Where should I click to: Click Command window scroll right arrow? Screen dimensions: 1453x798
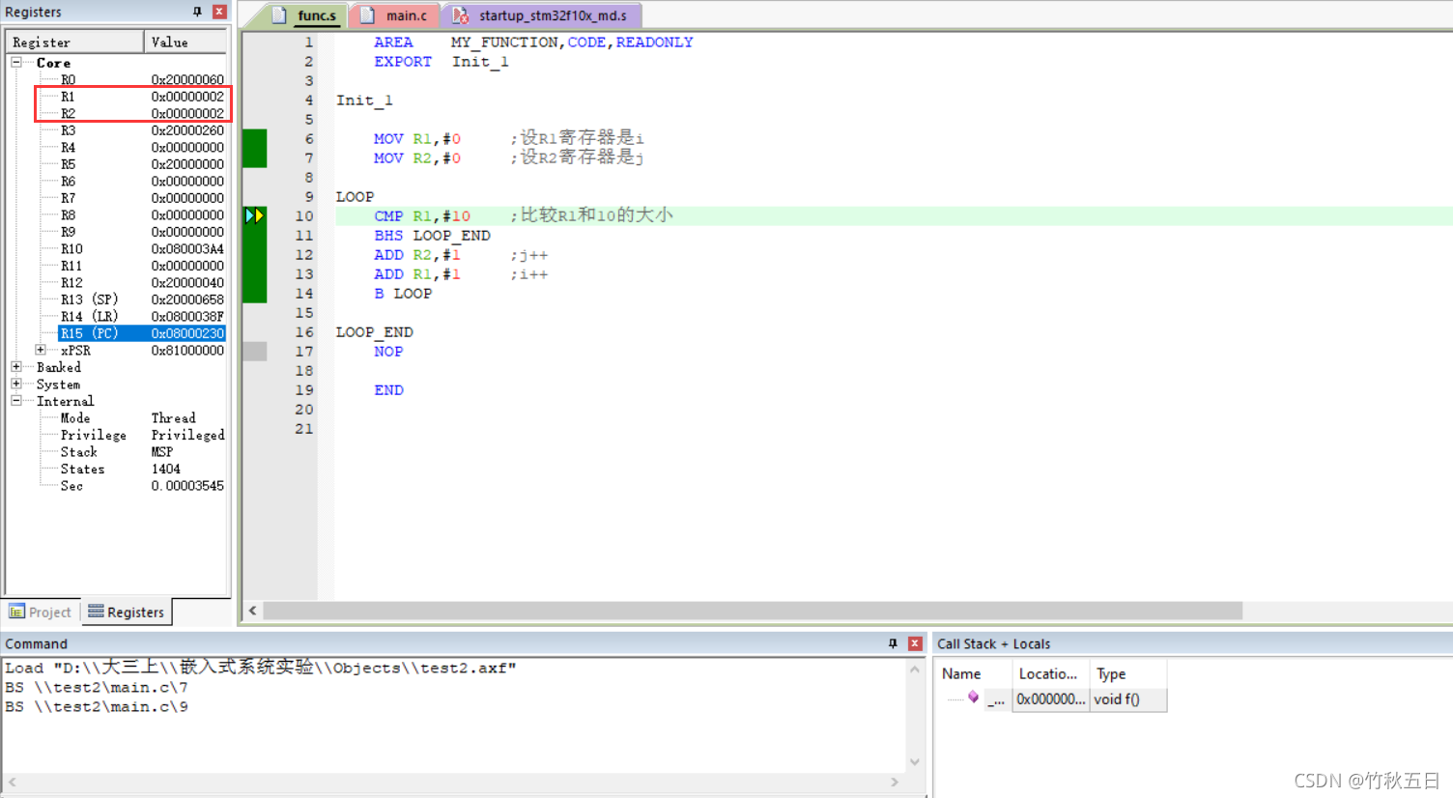tap(895, 782)
